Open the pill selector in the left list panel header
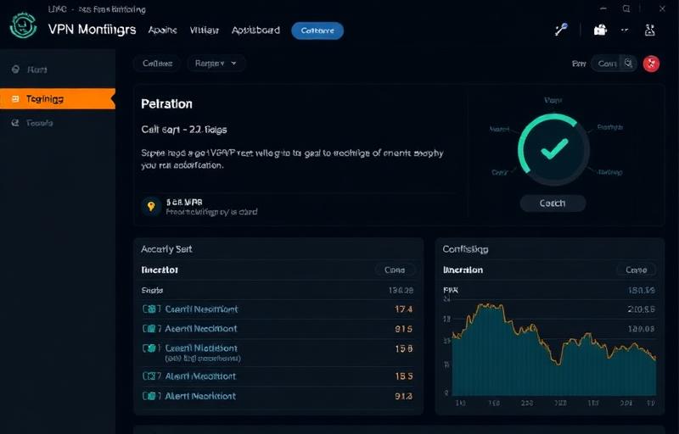The width and height of the screenshot is (679, 434). [395, 270]
